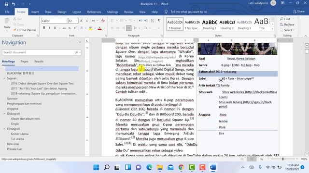Toggle Superscript formatting
The image size is (309, 173).
[x=75, y=28]
